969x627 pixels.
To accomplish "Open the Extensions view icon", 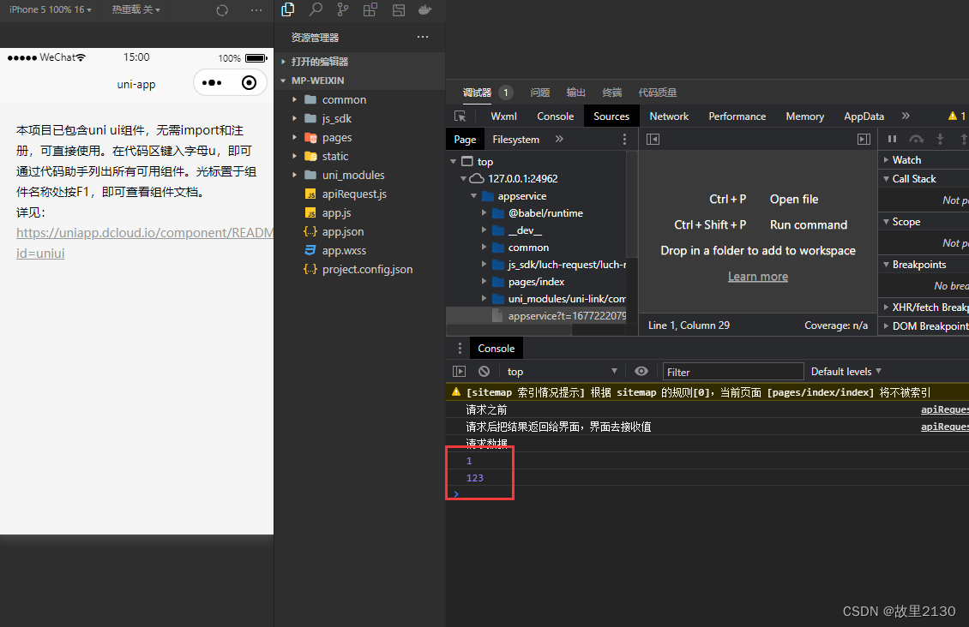I will [370, 10].
